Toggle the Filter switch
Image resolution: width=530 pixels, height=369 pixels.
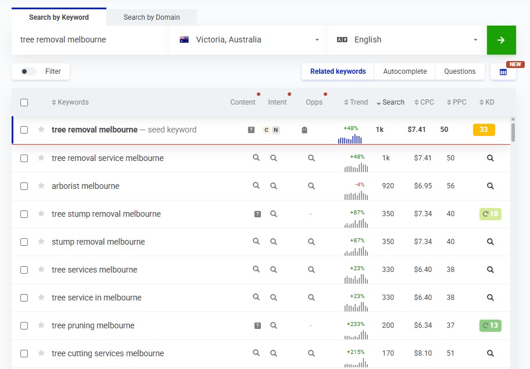pyautogui.click(x=28, y=71)
